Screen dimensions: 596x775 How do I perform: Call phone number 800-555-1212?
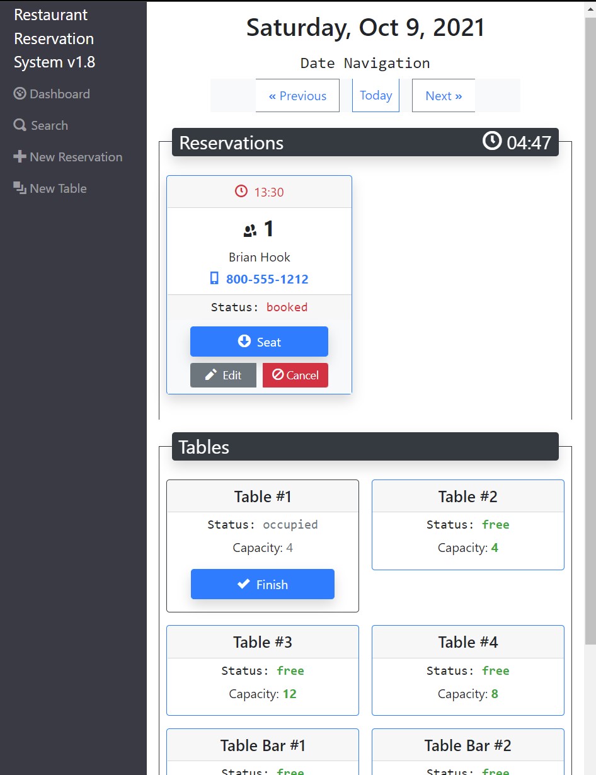tap(267, 279)
